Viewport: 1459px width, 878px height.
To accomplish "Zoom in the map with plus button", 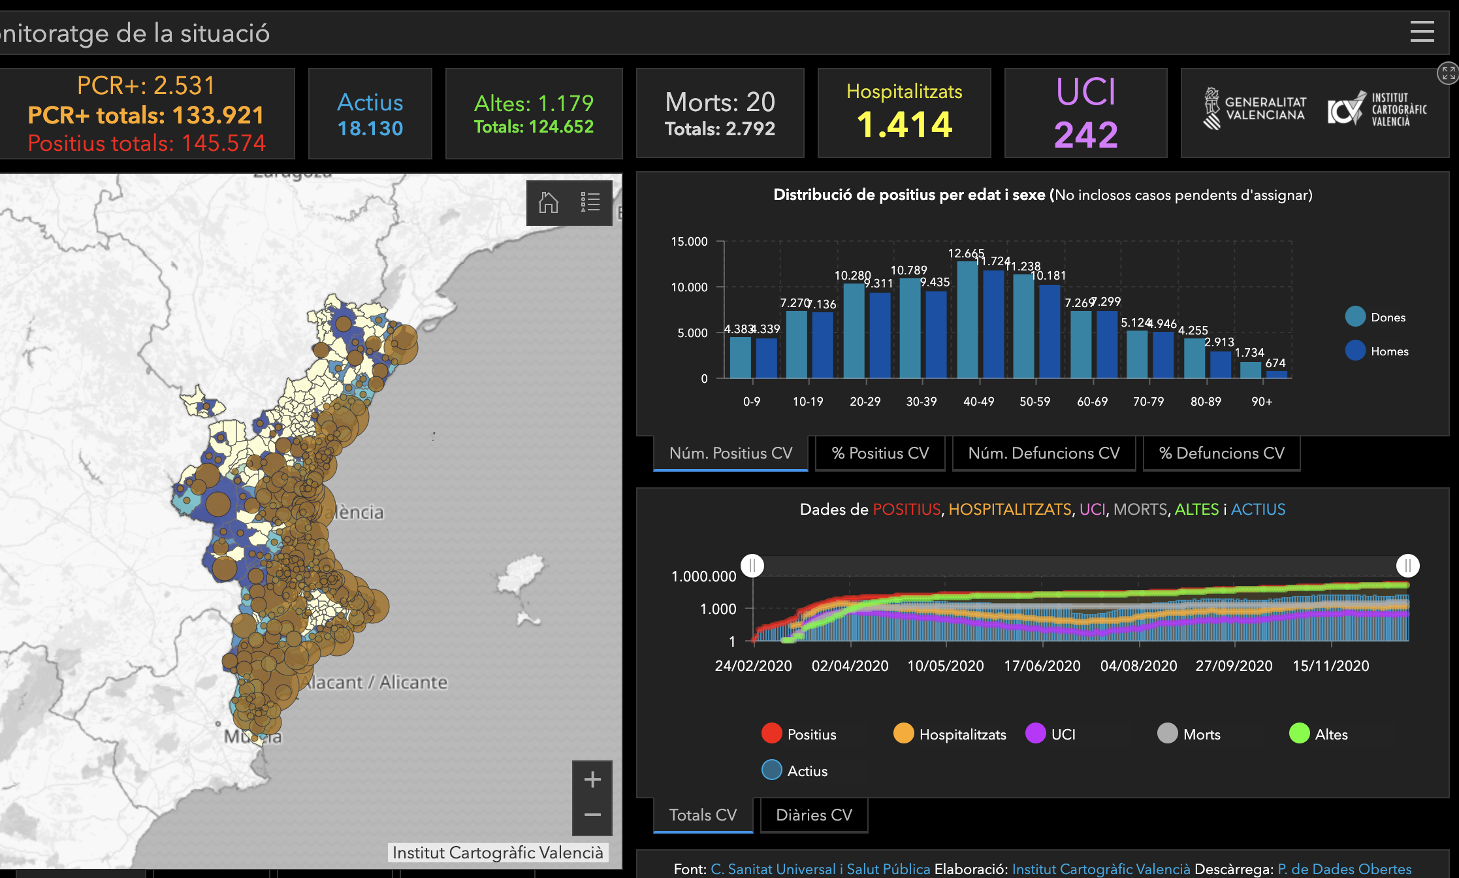I will point(592,779).
